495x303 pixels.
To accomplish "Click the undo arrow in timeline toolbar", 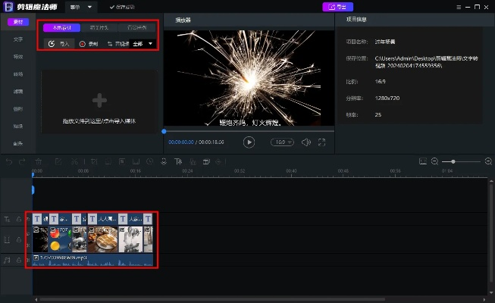I will click(x=9, y=161).
